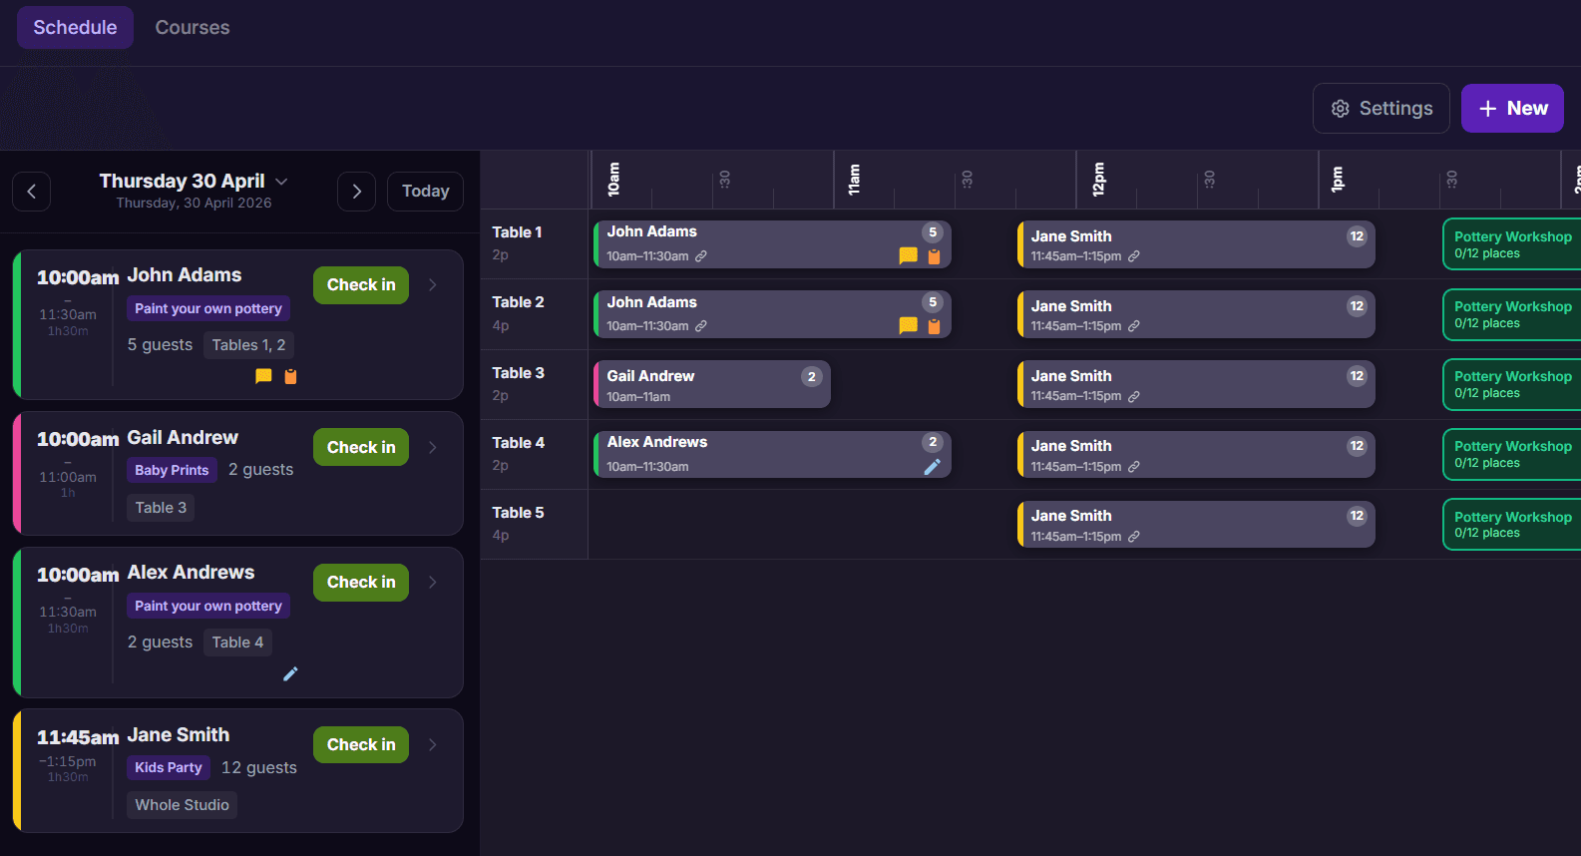Select the Table 1 row header
The height and width of the screenshot is (856, 1581).
[535, 243]
